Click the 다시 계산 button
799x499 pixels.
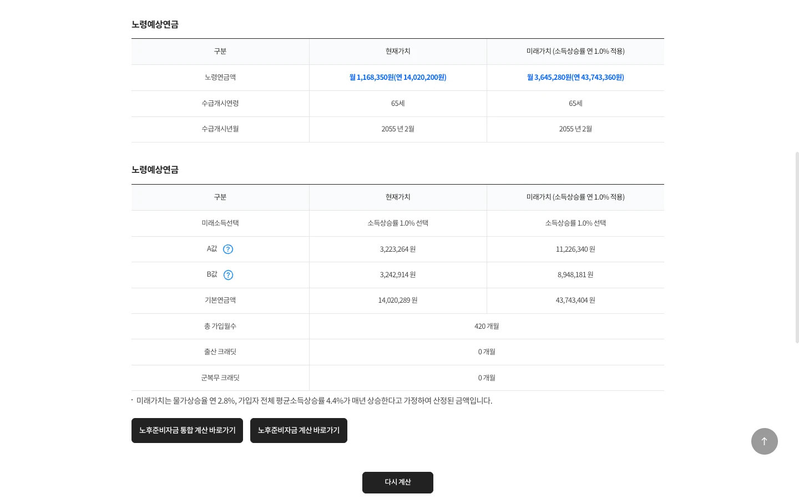pyautogui.click(x=398, y=482)
